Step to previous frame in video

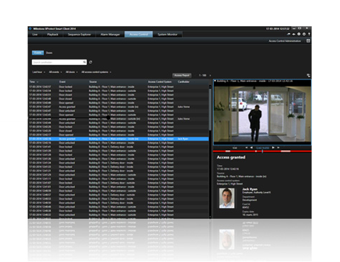pos(251,147)
